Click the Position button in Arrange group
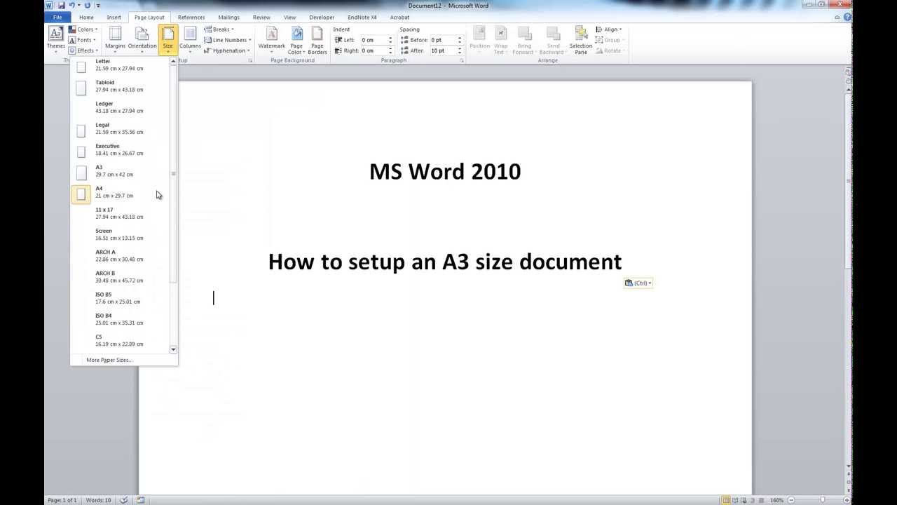The width and height of the screenshot is (897, 505). click(x=479, y=40)
